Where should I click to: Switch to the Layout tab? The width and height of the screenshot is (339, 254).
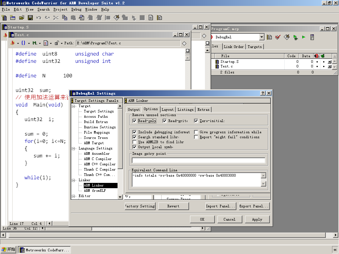168,109
